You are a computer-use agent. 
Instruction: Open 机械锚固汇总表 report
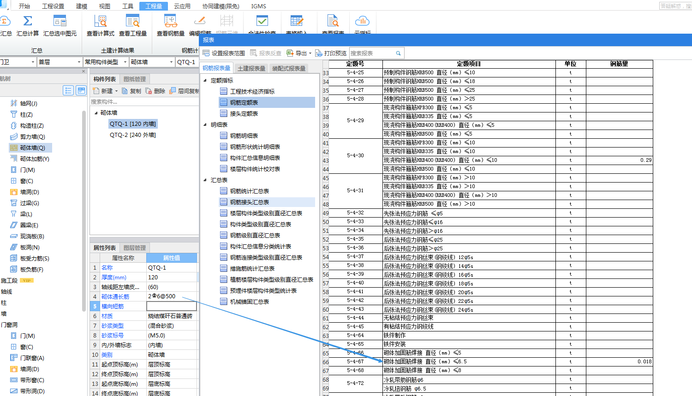coord(250,301)
